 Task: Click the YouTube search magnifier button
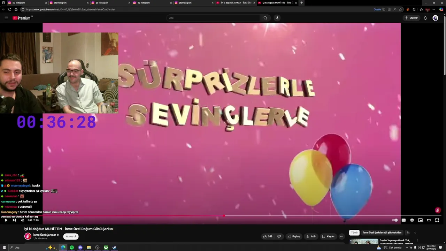tap(265, 18)
